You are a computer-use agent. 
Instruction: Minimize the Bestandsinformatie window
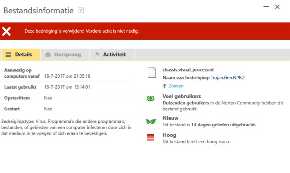point(265,7)
